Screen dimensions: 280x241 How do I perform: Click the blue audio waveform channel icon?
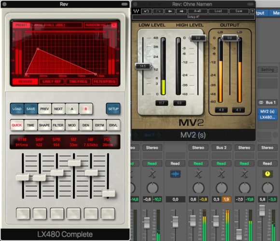coord(175,174)
